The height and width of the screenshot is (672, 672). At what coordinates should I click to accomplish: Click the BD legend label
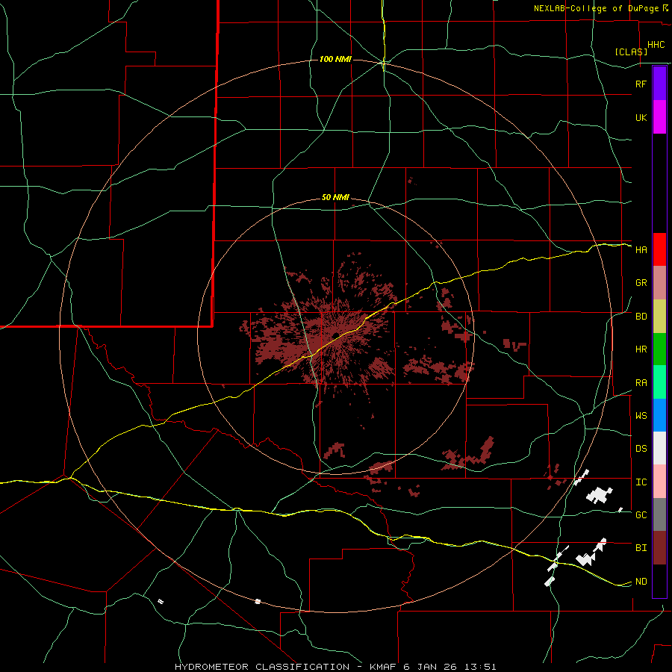[x=641, y=317]
